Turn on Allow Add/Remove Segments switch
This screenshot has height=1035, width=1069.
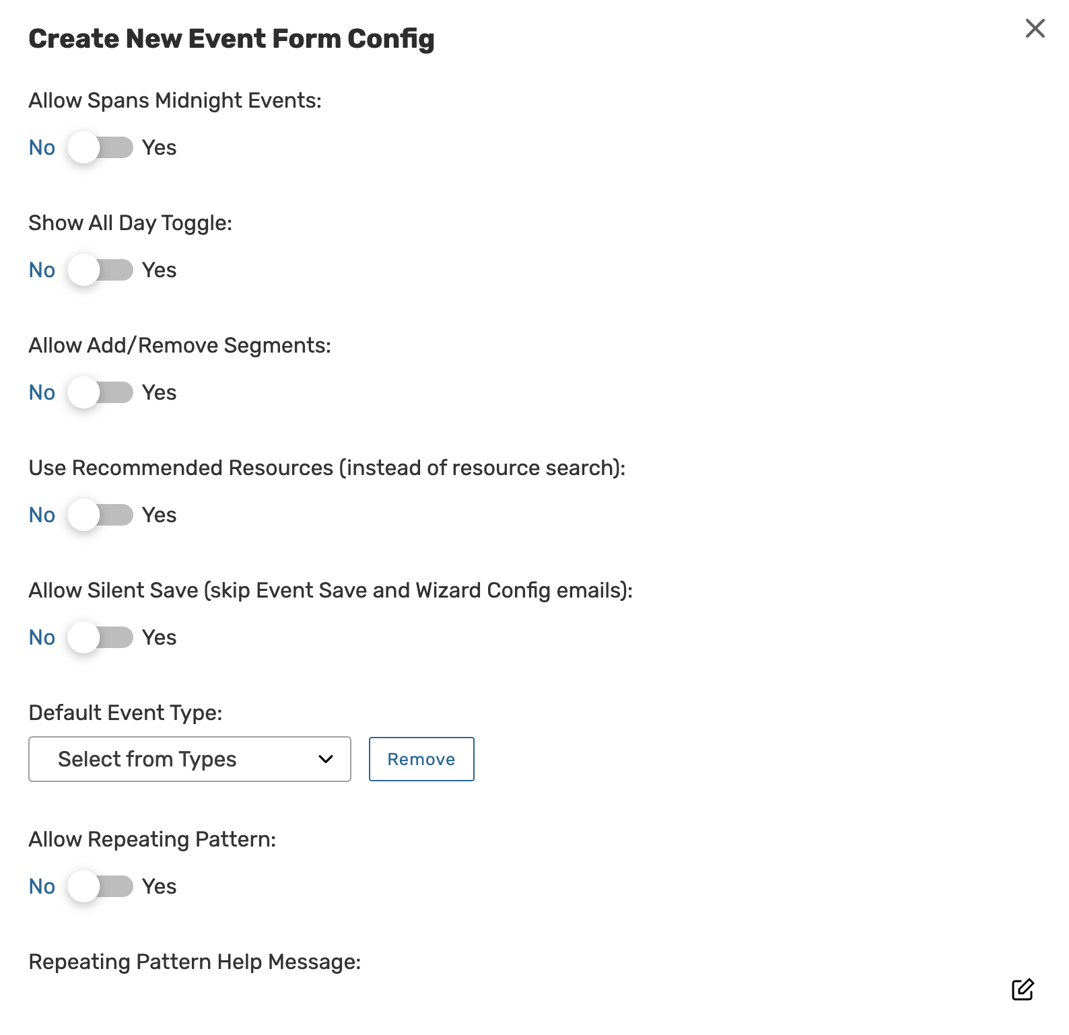100,392
